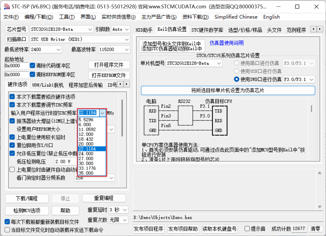Open the 重复延时 dropdown
Screen dimensions: 326x236
[x=118, y=210]
